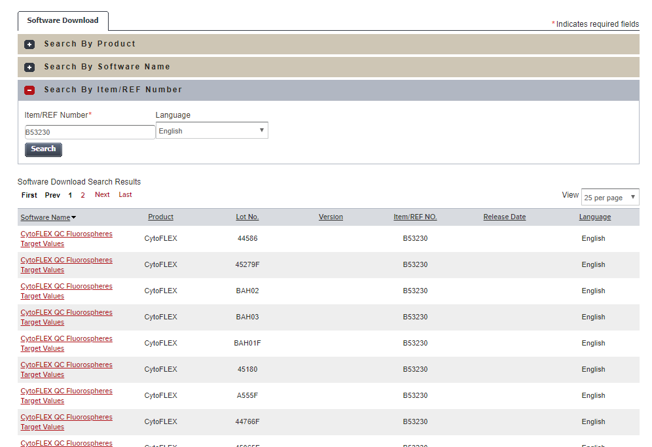Click lot number BAH03 cell
Viewport: 652px width, 447px height.
(x=247, y=317)
